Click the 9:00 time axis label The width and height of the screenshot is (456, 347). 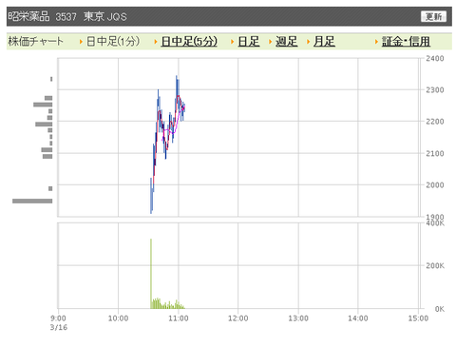58,318
